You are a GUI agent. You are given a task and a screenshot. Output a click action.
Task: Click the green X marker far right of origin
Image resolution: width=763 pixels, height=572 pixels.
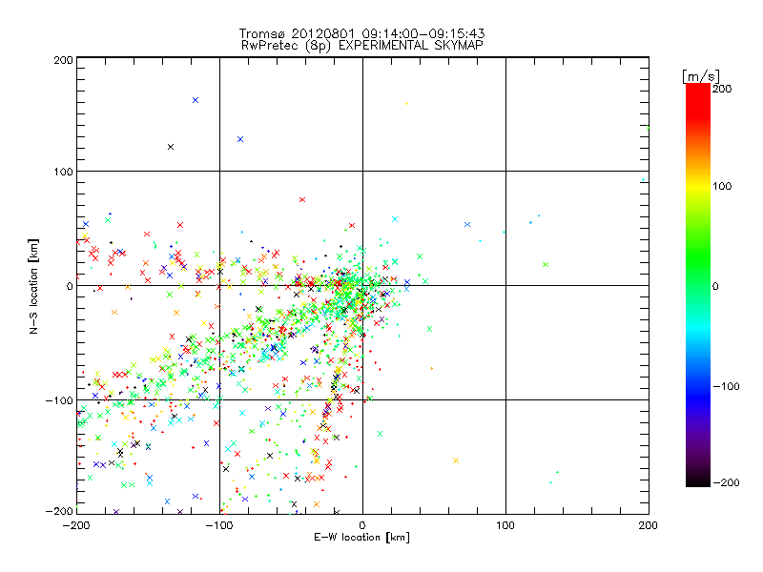tap(546, 264)
